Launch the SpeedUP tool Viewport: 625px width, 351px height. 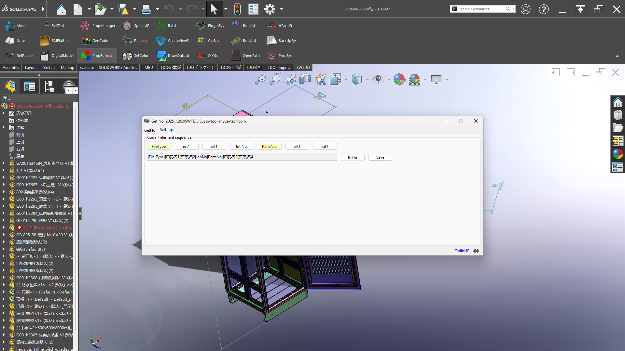[127, 26]
